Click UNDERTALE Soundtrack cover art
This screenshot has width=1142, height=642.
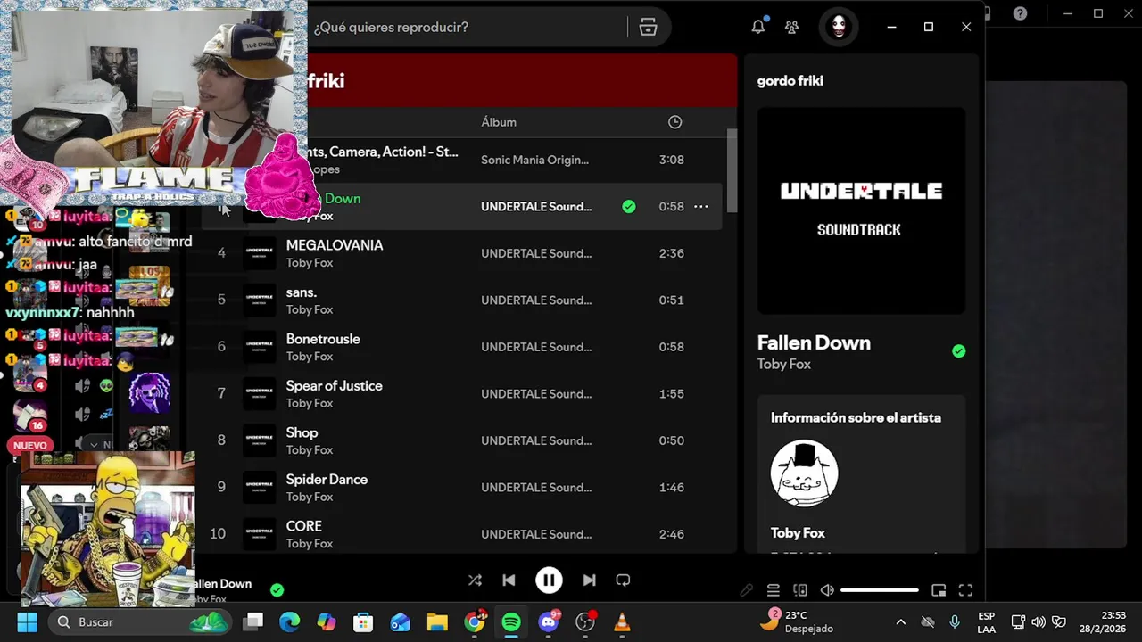click(861, 210)
